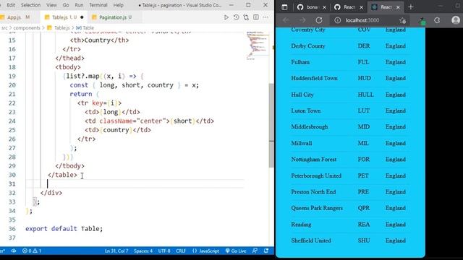Click the errors and warnings indicator in status bar
Viewport: 463px width, 260px height.
point(32,251)
